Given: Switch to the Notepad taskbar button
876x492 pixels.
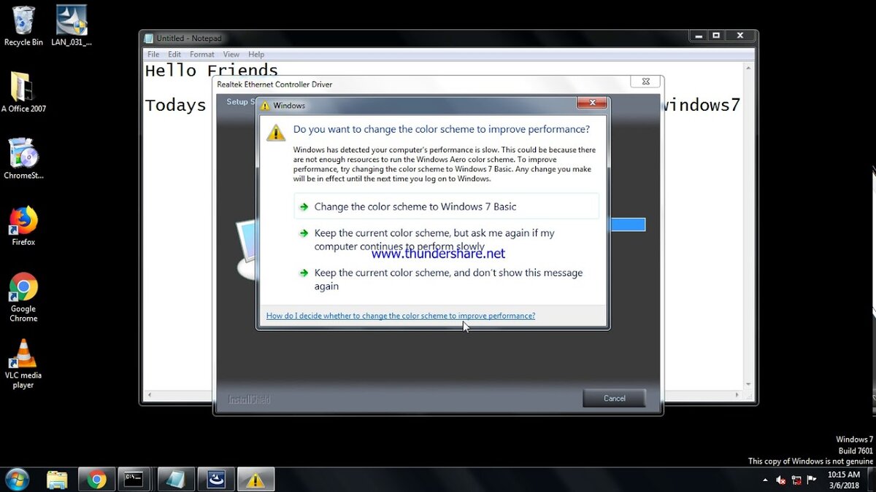Looking at the screenshot, I should coord(175,480).
